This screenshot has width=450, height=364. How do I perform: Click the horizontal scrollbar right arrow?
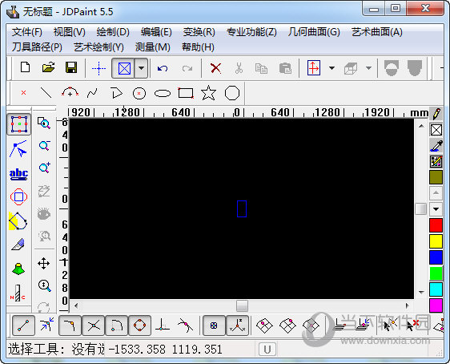408,305
